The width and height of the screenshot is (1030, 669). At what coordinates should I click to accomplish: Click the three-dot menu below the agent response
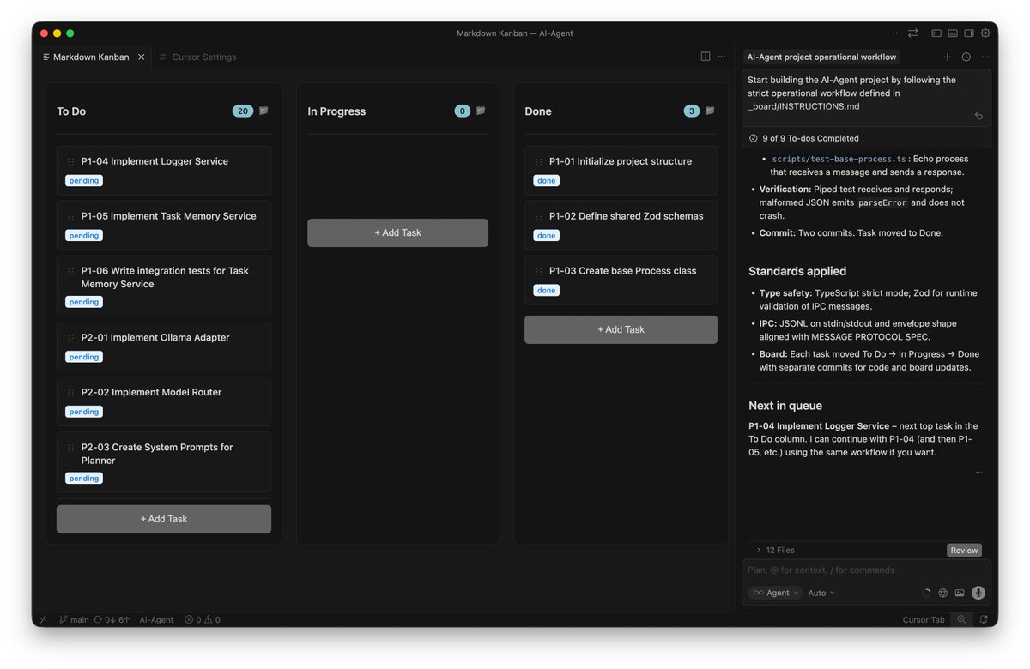tap(978, 473)
